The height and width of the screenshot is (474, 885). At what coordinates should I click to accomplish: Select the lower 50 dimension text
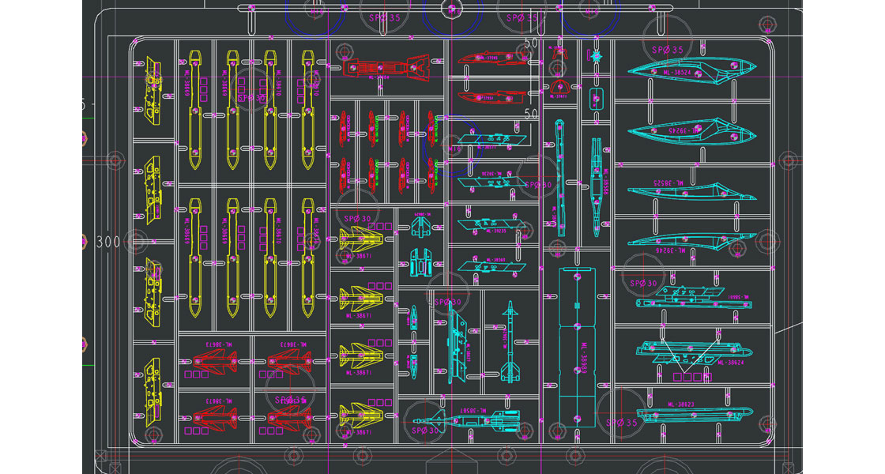(x=531, y=115)
